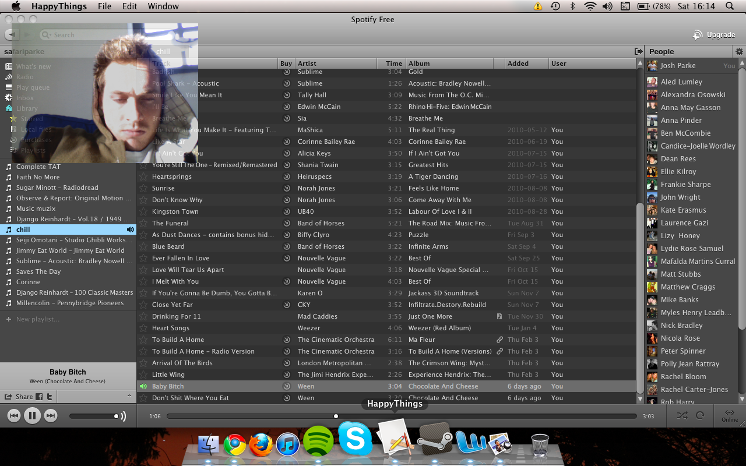Open the Window menu
This screenshot has width=746, height=466.
(163, 6)
